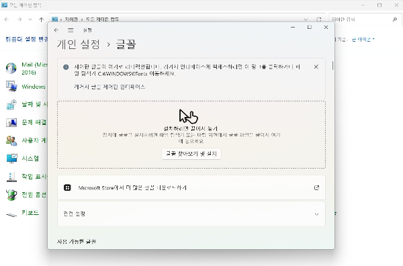Close the Control Panel window
Image resolution: width=403 pixels, height=266 pixels.
click(x=396, y=5)
